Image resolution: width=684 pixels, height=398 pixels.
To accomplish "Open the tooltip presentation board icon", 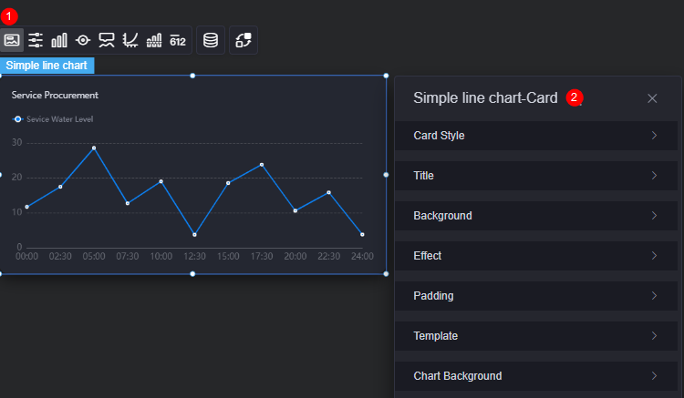I will click(x=107, y=40).
